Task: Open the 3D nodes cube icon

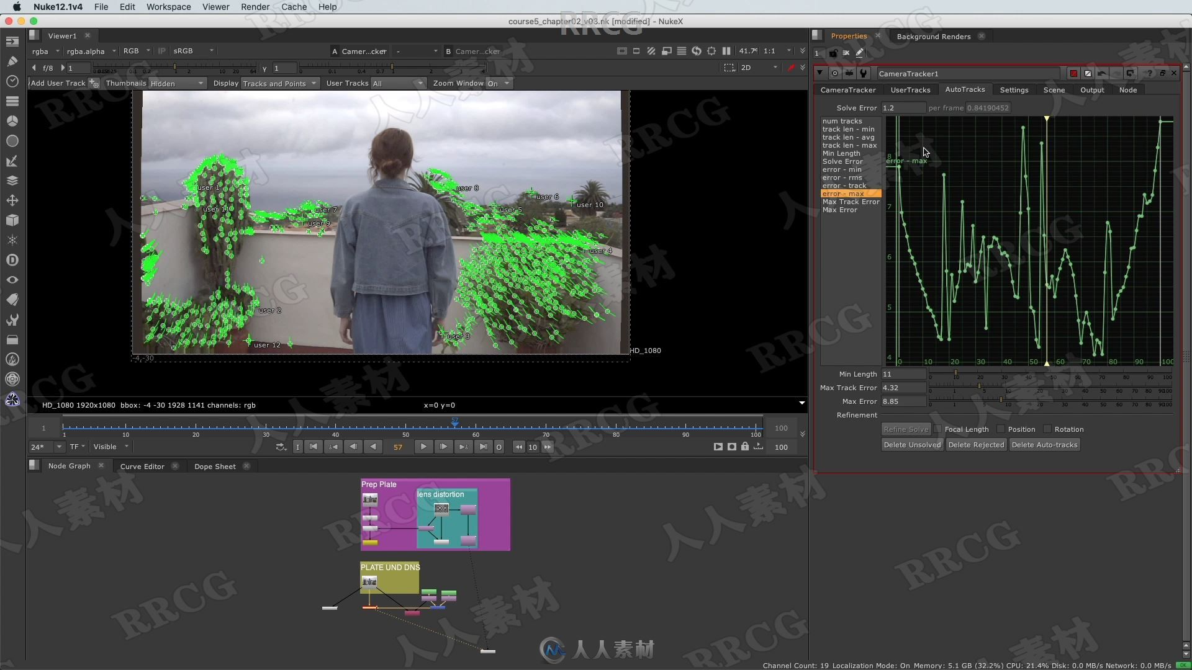Action: pos(12,220)
